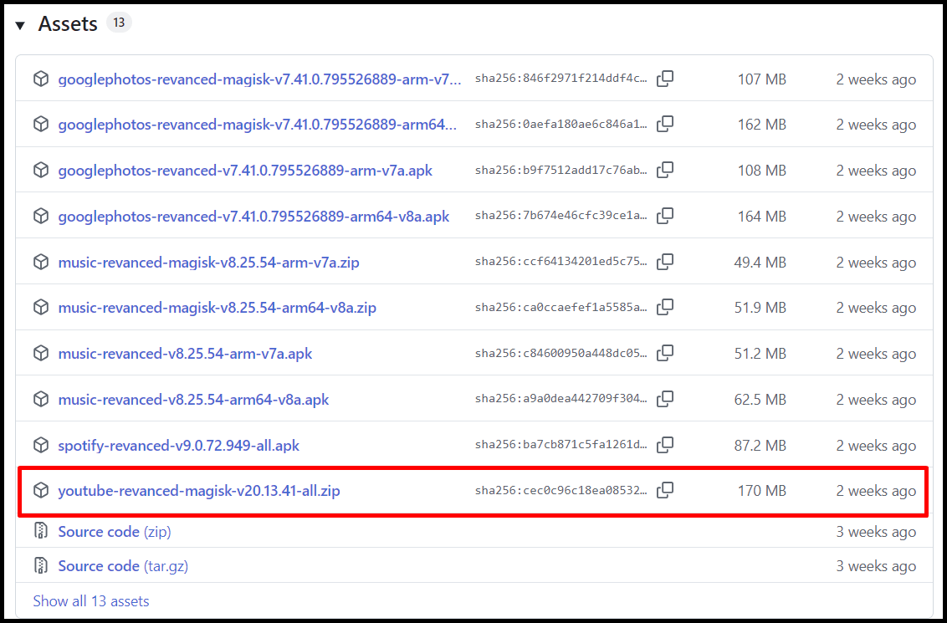Click the 170 MB file size
This screenshot has width=947, height=623.
(761, 490)
